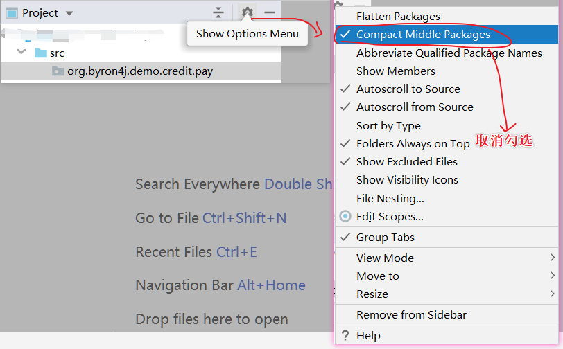Open Move to submenu arrow

[x=552, y=276]
